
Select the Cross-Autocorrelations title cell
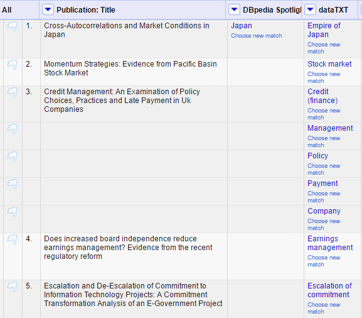click(134, 39)
